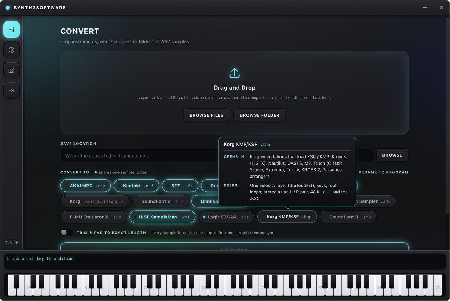Toggle Korg KMP/KSF .kmp format
Screen dimensions: 450x301
point(287,217)
